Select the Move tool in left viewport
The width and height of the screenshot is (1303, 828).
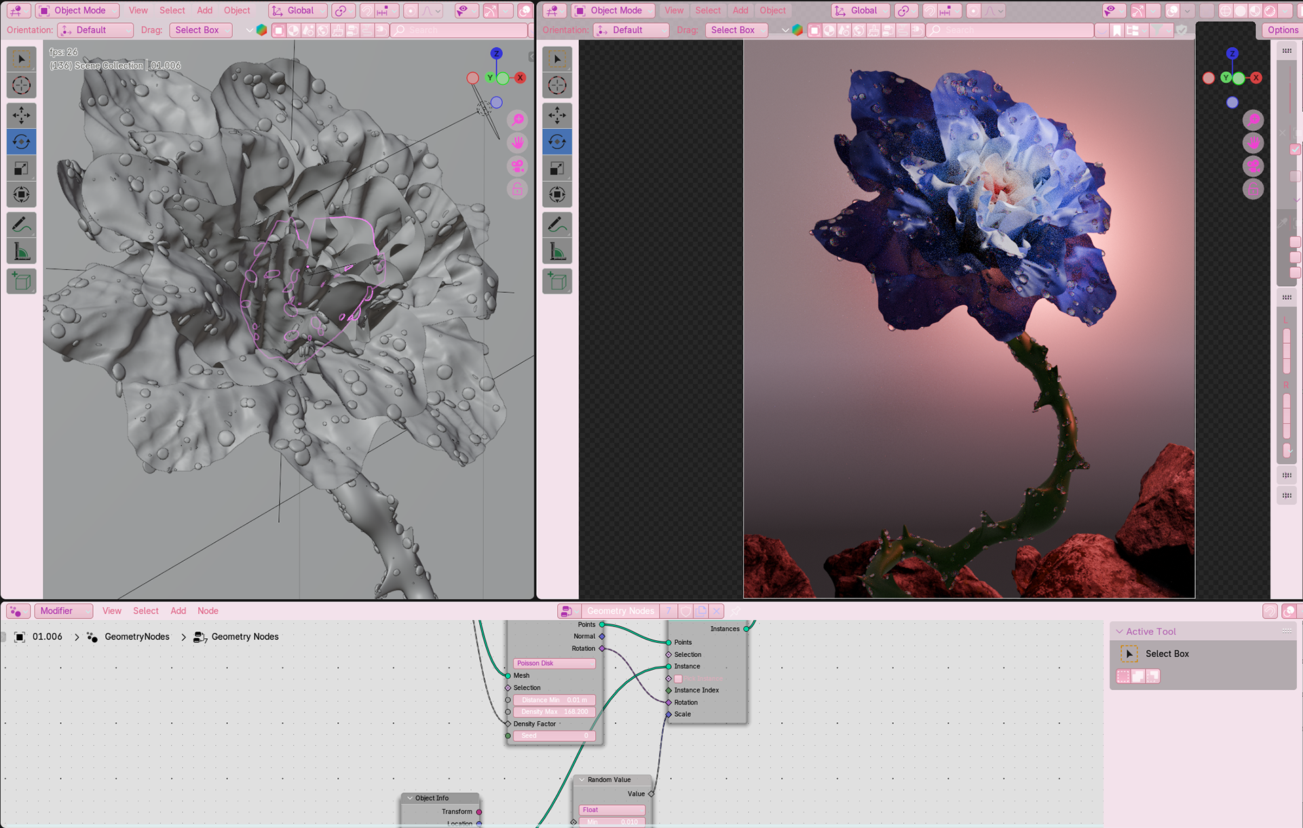point(21,115)
